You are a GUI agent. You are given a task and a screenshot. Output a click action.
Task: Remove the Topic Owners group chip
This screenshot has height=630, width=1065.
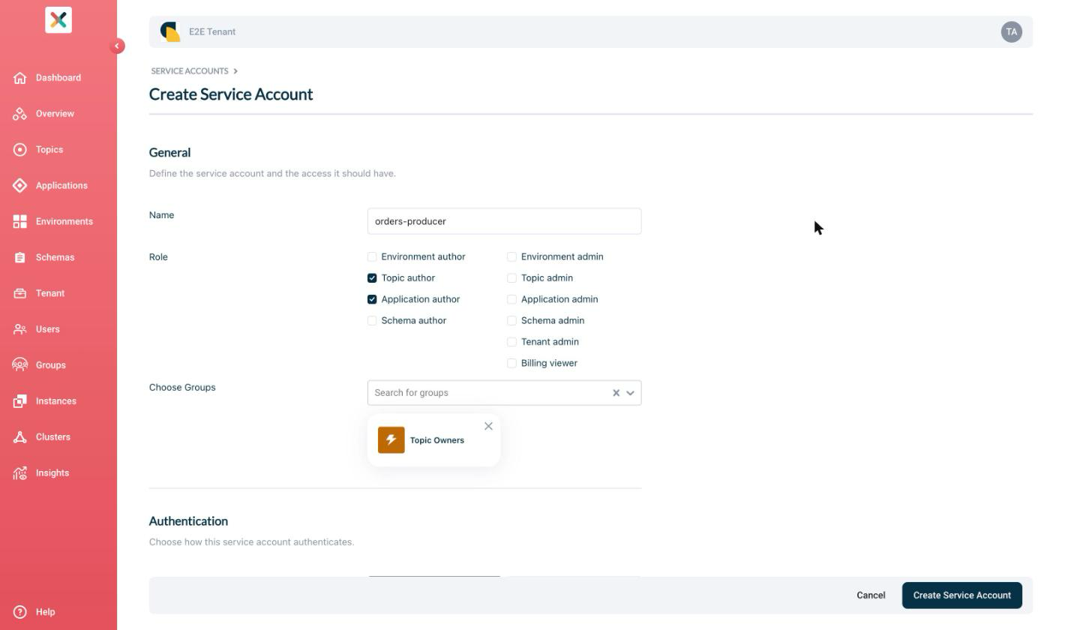point(488,426)
